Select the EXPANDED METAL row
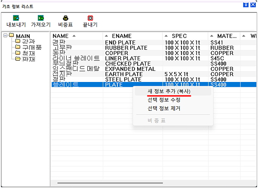 tap(154, 69)
